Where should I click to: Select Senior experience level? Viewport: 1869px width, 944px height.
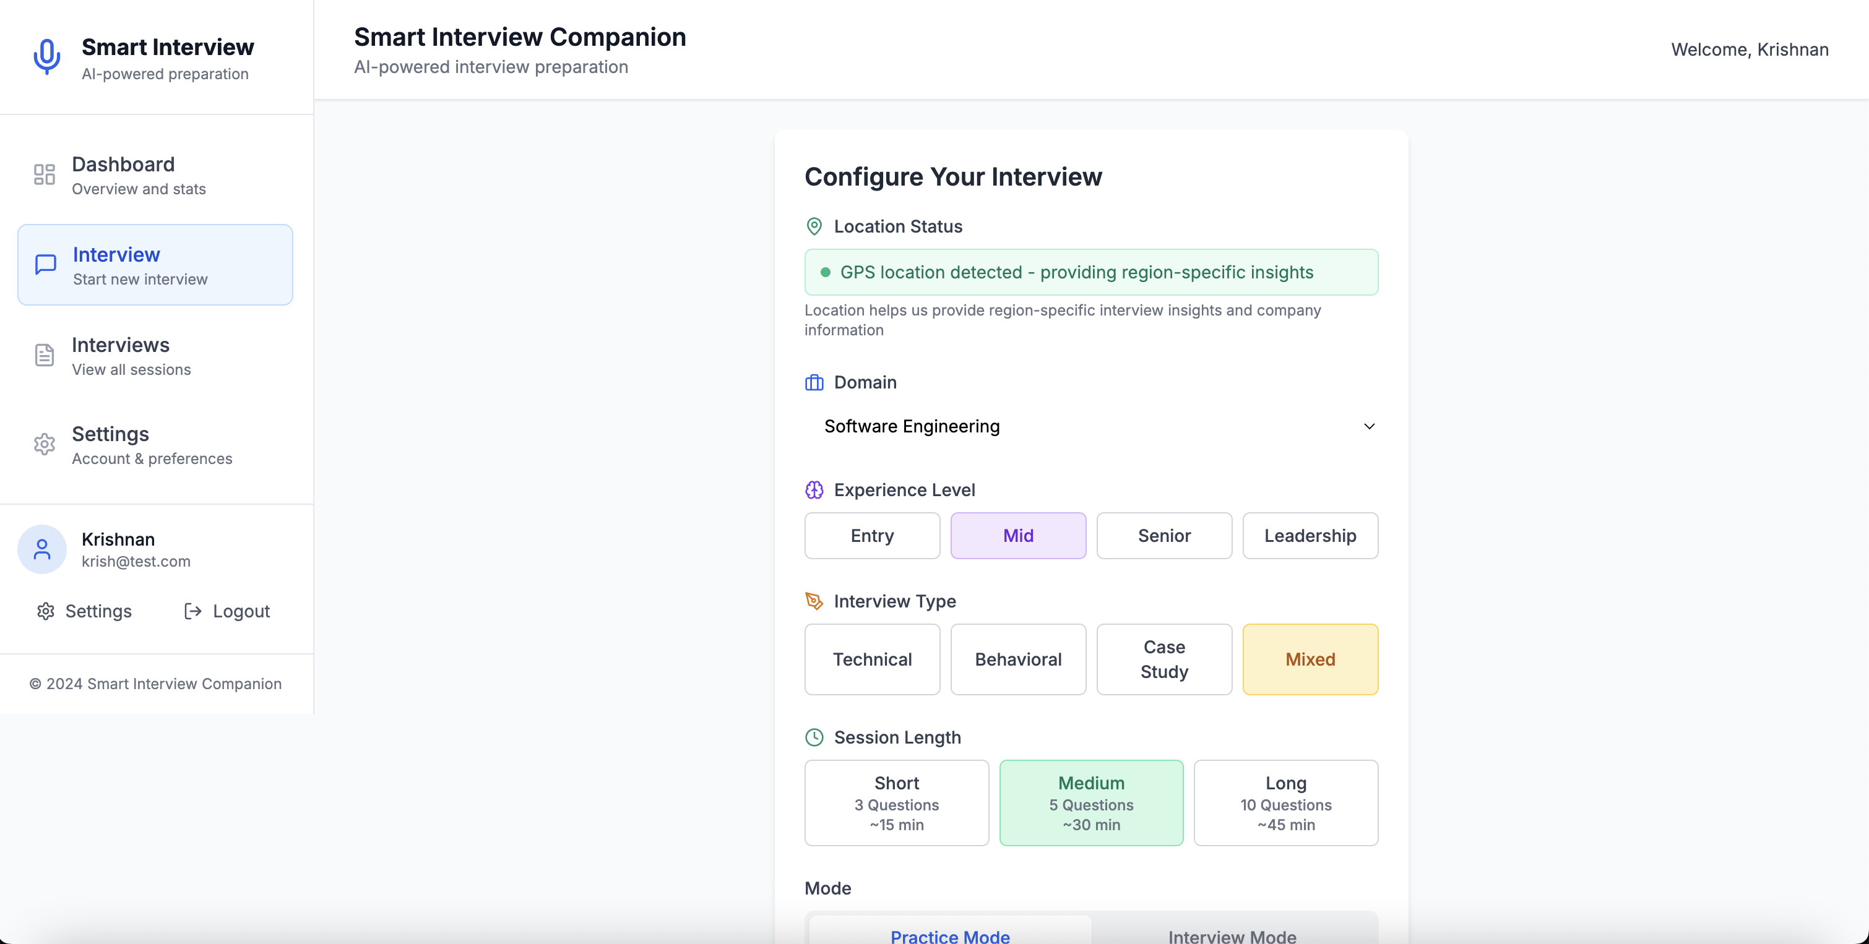(x=1163, y=536)
